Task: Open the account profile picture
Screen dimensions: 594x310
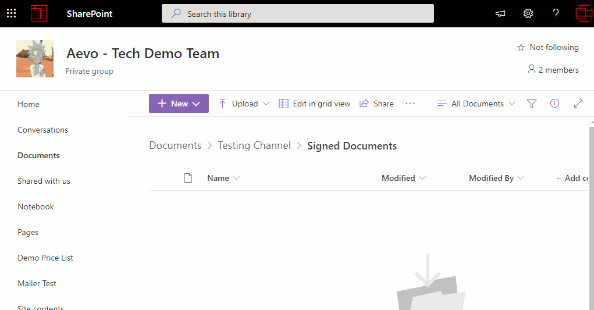Action: pyautogui.click(x=584, y=13)
